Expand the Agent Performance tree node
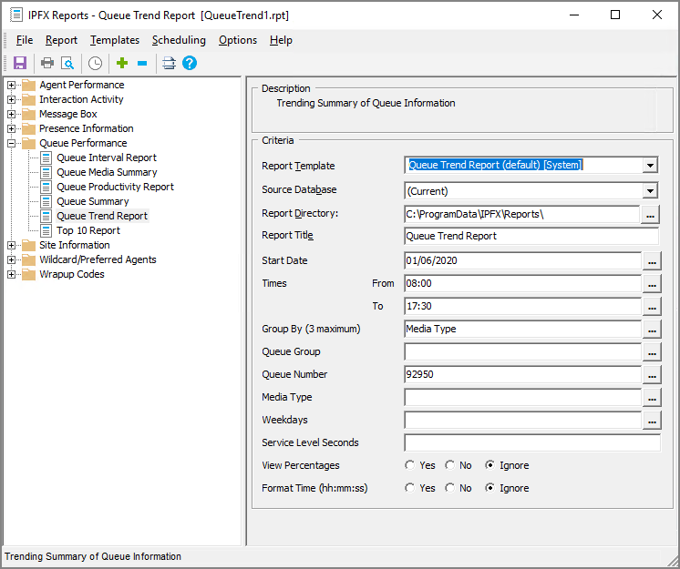The width and height of the screenshot is (680, 569). [x=11, y=85]
